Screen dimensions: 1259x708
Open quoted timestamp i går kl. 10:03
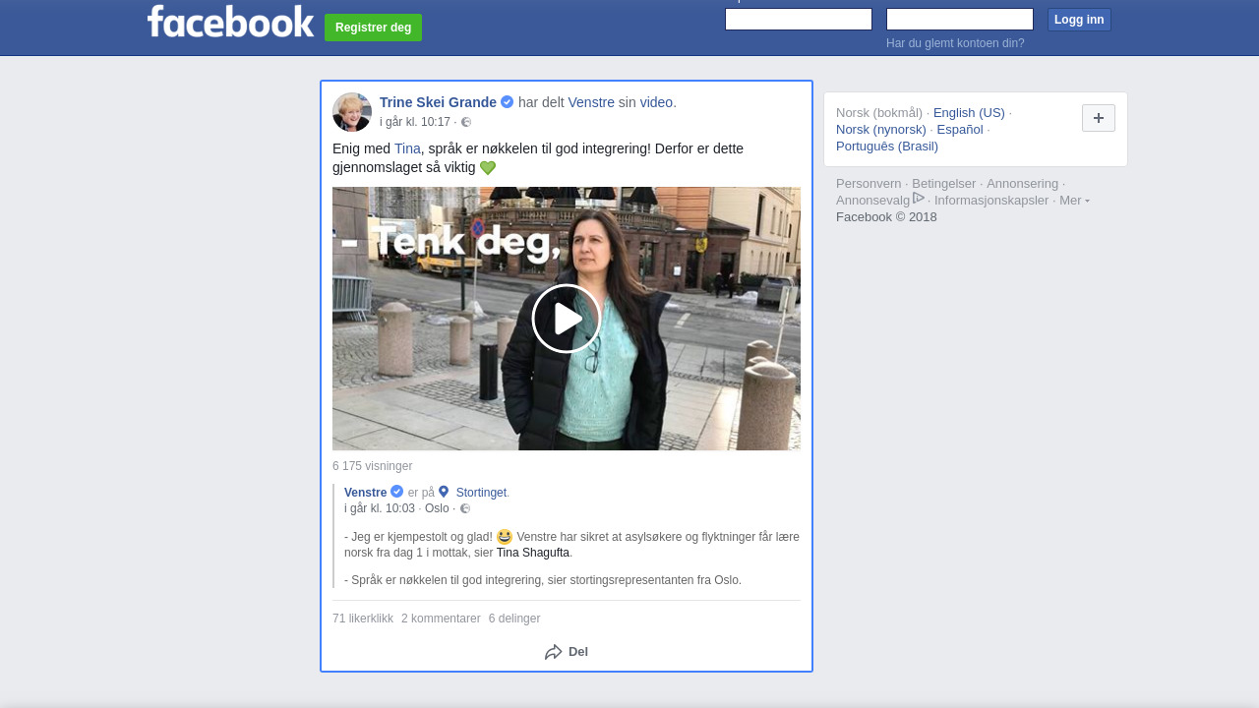click(380, 509)
